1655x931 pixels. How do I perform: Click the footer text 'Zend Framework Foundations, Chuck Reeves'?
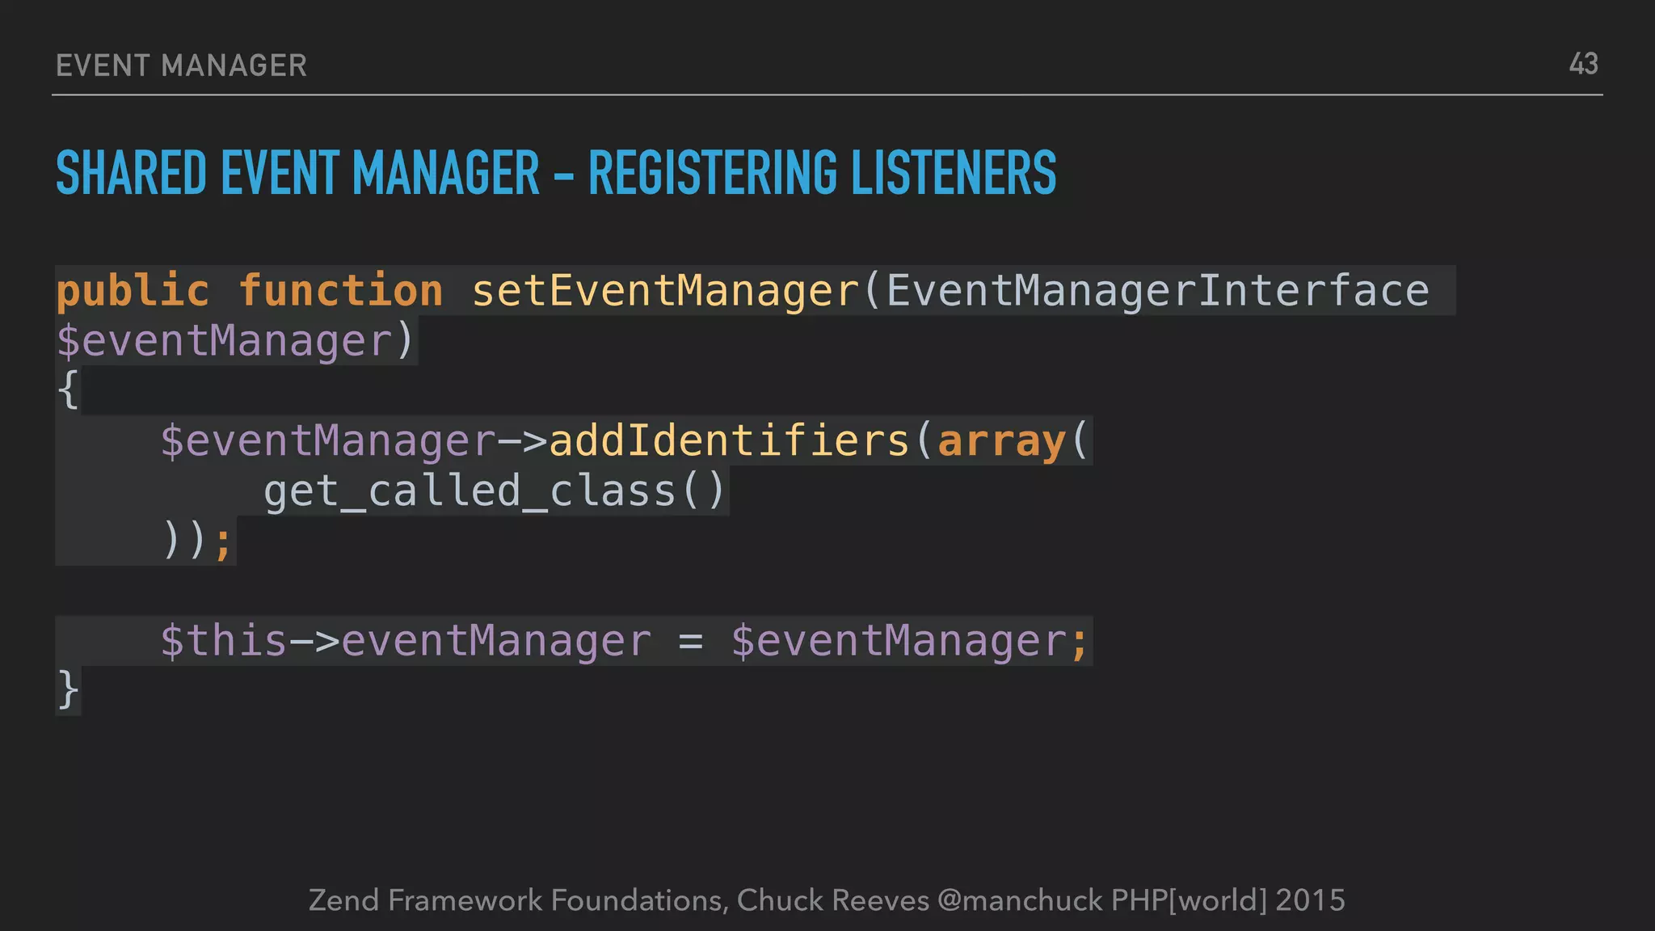[x=619, y=899]
